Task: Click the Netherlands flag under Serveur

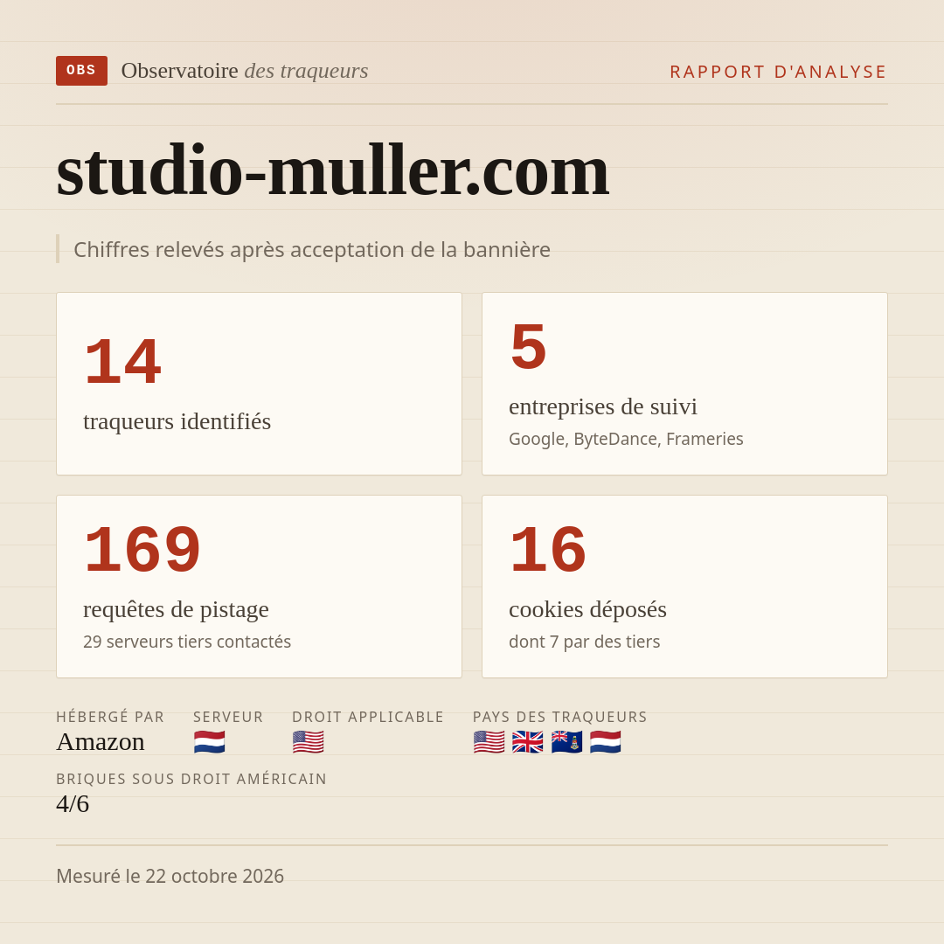Action: (x=210, y=742)
